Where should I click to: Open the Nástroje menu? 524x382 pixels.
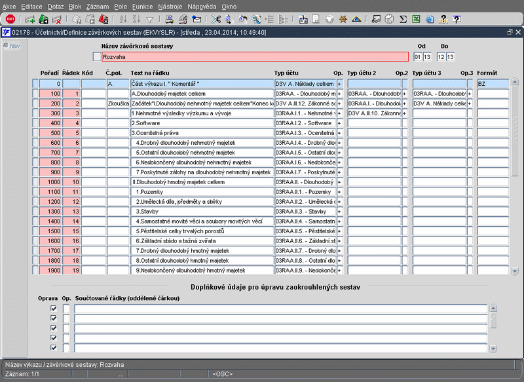click(170, 7)
